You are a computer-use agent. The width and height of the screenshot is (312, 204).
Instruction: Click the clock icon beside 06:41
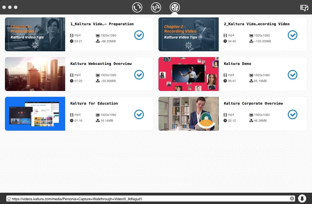pyautogui.click(x=225, y=81)
